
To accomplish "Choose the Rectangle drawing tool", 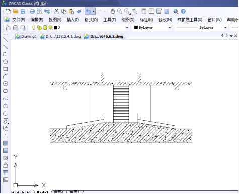I will pos(6,69).
